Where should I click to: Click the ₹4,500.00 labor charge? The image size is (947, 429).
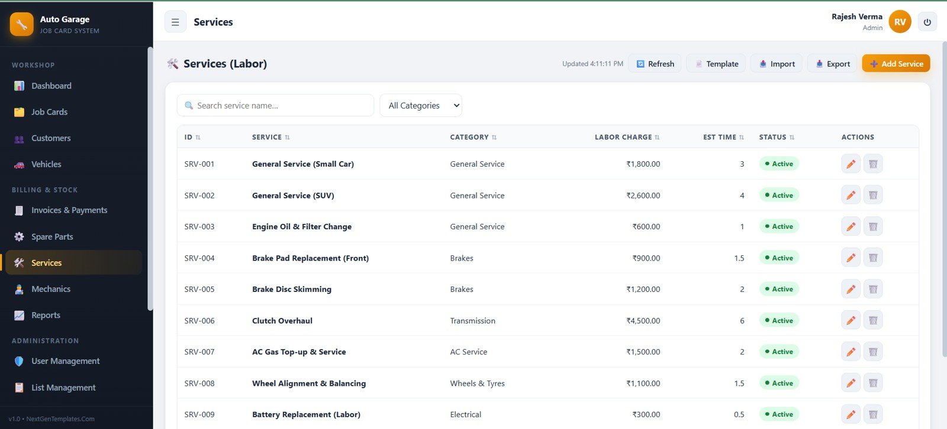click(x=643, y=321)
